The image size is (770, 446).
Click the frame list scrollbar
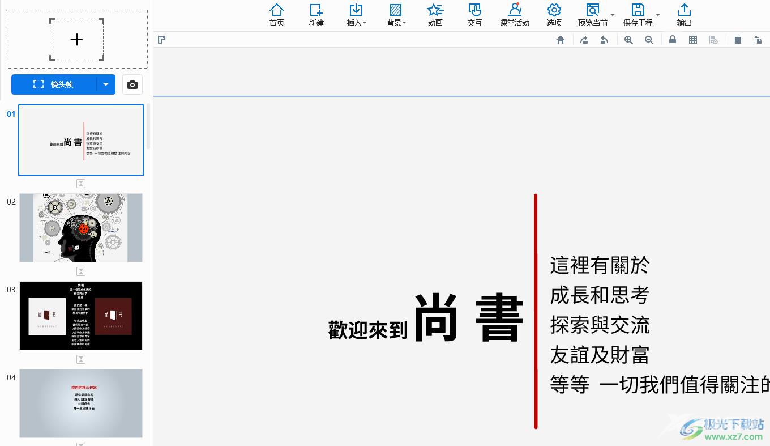click(x=149, y=126)
